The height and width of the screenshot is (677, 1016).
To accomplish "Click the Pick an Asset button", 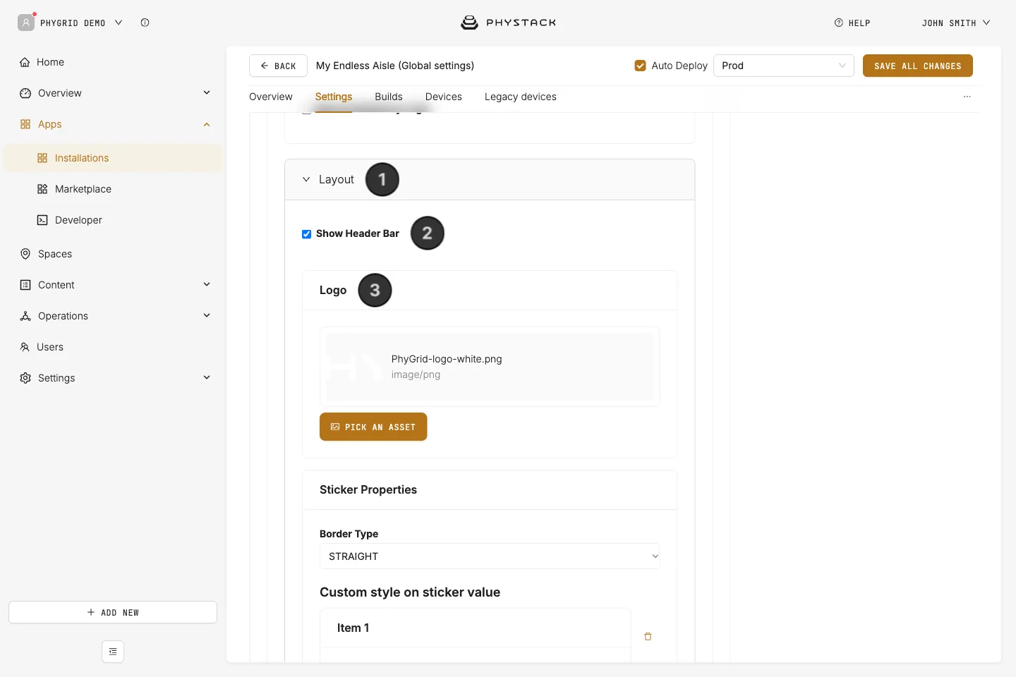I will pyautogui.click(x=373, y=427).
